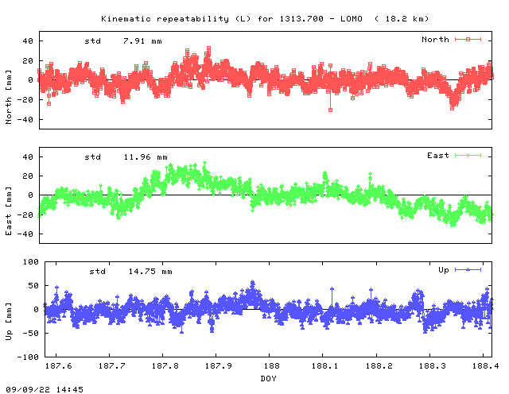
Task: Click the North outlier point near -30 mm
Action: coord(330,110)
